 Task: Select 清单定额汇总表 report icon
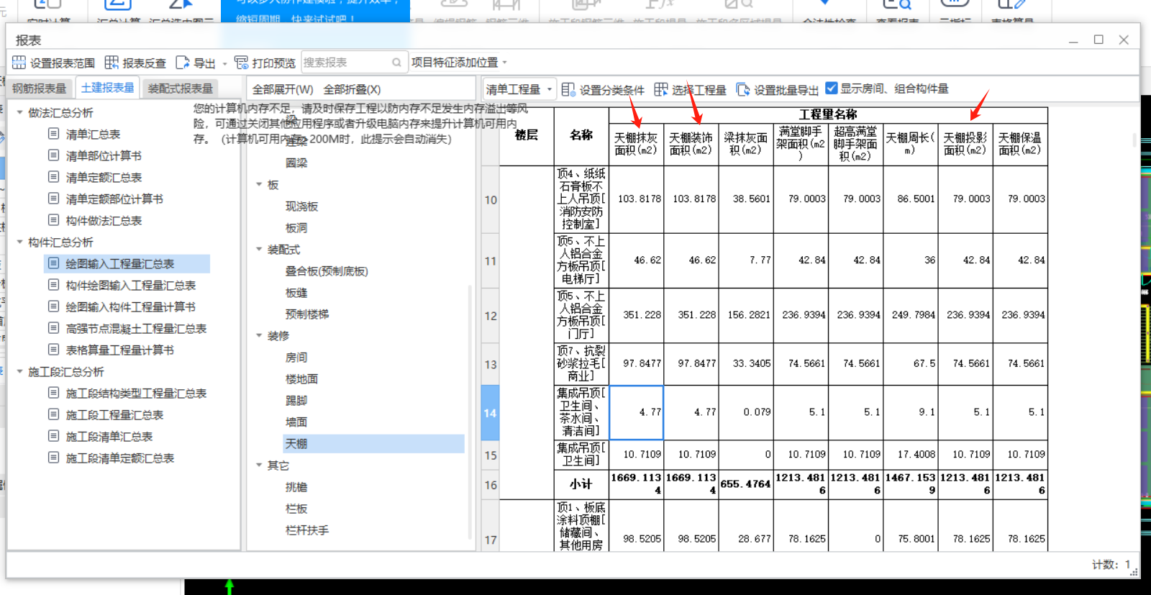[x=53, y=177]
